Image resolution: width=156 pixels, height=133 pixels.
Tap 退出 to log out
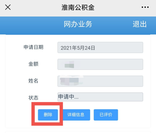point(140,24)
